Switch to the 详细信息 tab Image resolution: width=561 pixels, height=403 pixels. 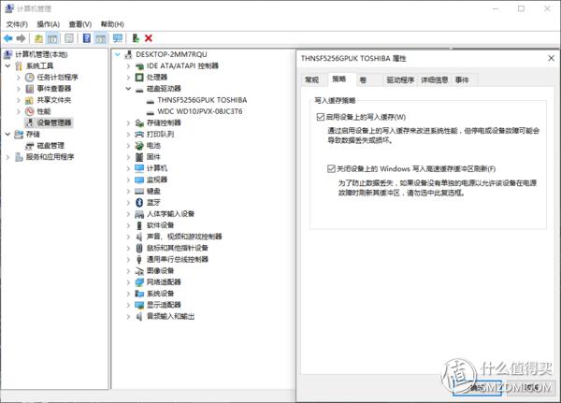[434, 80]
